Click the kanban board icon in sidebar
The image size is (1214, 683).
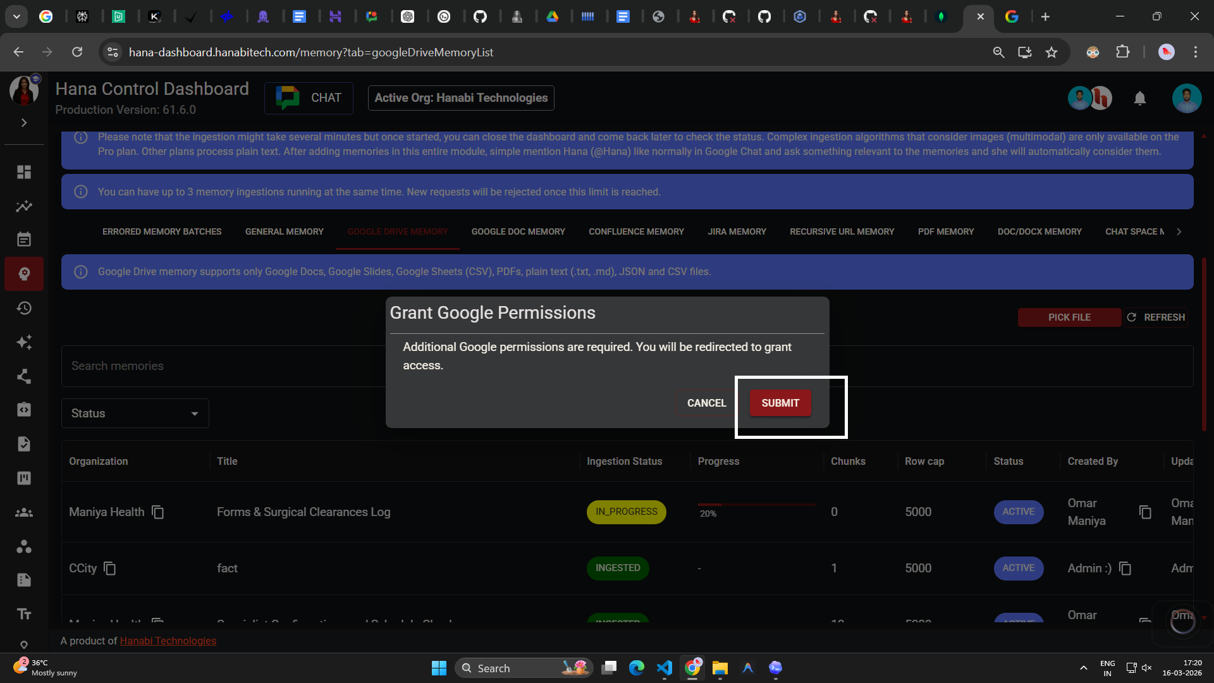click(24, 478)
